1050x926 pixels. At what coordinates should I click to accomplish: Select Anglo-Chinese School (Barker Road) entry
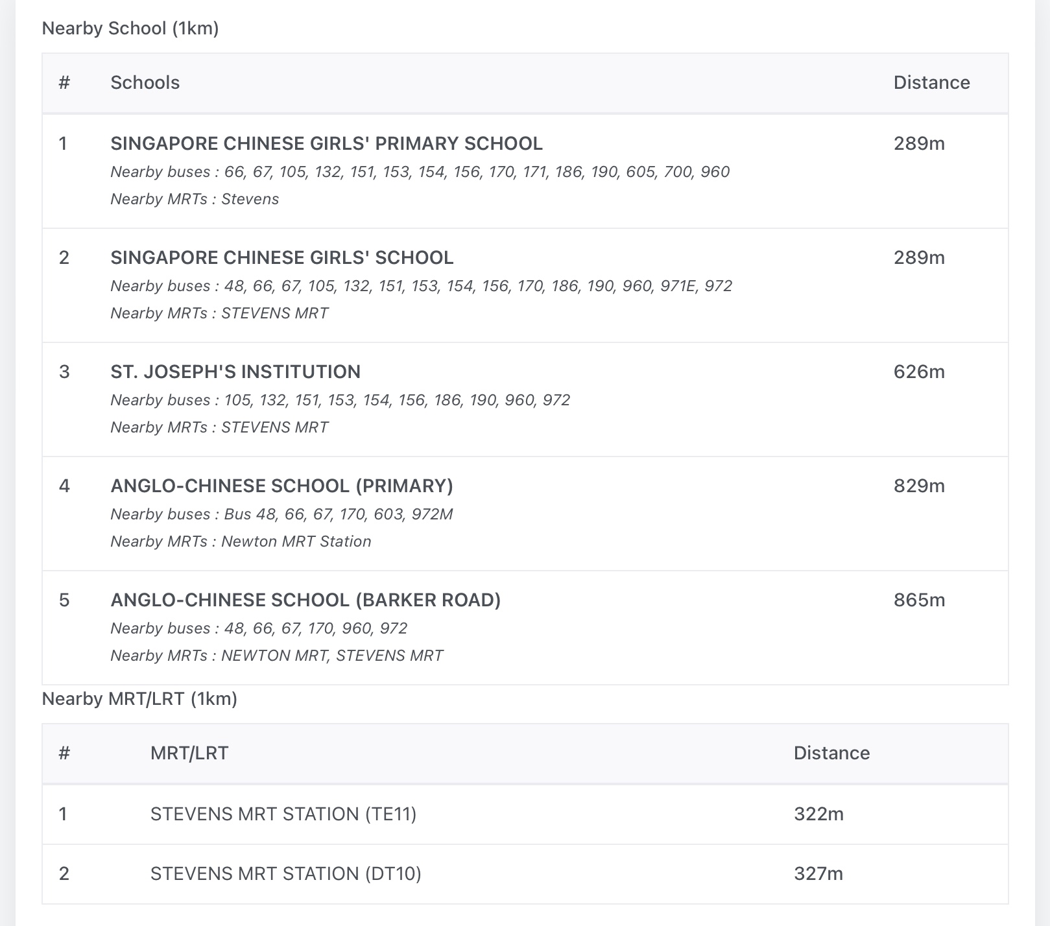[x=305, y=600]
